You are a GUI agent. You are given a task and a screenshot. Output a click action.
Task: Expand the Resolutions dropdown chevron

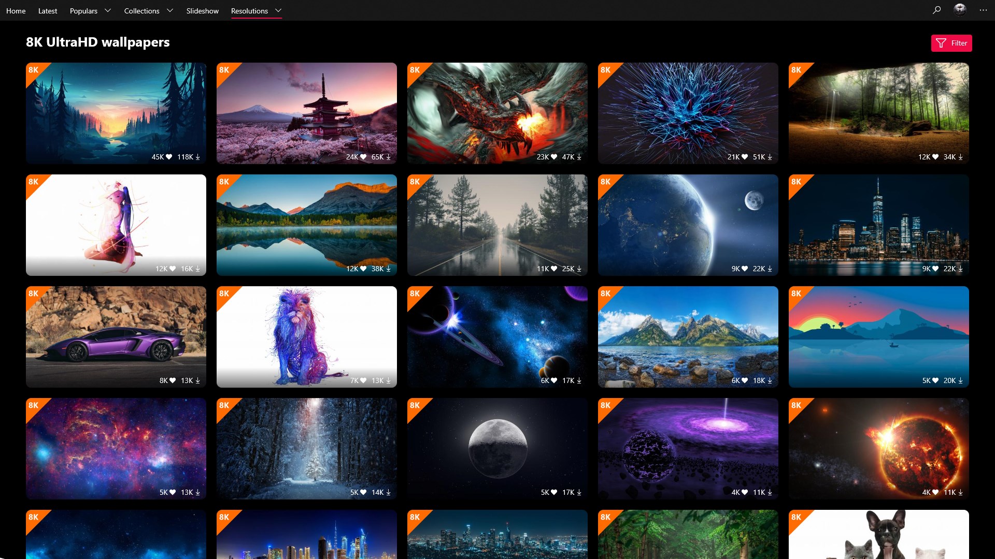pyautogui.click(x=278, y=10)
